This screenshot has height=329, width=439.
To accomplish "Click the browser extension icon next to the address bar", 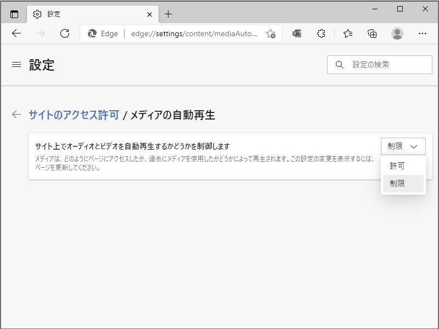I will point(297,33).
